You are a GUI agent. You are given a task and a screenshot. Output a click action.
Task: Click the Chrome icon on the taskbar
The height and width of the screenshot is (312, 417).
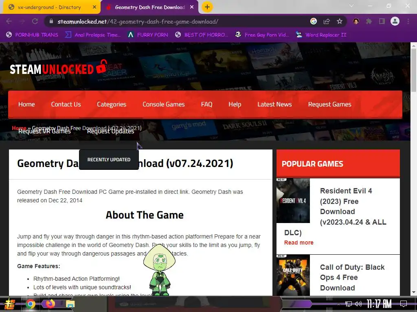[30, 304]
